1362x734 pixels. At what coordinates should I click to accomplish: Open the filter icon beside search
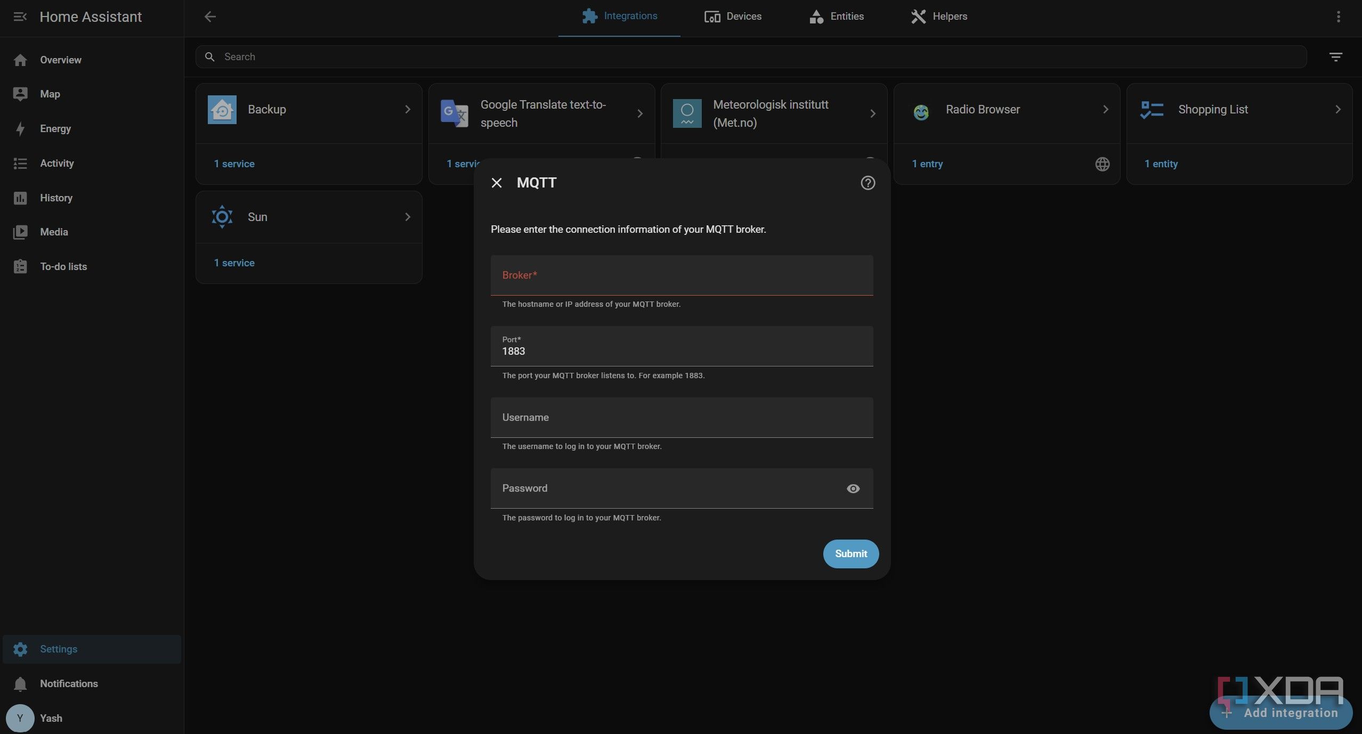tap(1335, 56)
